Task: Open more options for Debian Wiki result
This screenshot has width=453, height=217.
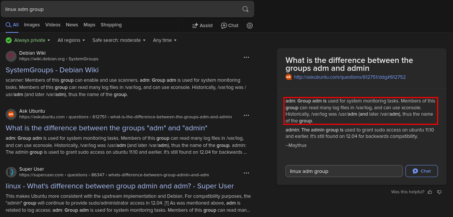Action: click(246, 57)
